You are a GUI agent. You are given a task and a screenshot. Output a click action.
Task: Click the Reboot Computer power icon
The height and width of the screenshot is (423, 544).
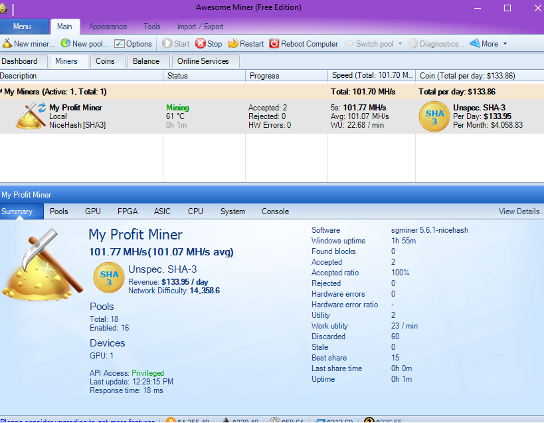274,43
